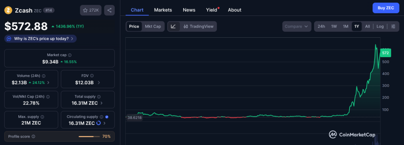404x145 pixels.
Task: Select the Price chart toggle
Action: pos(134,26)
